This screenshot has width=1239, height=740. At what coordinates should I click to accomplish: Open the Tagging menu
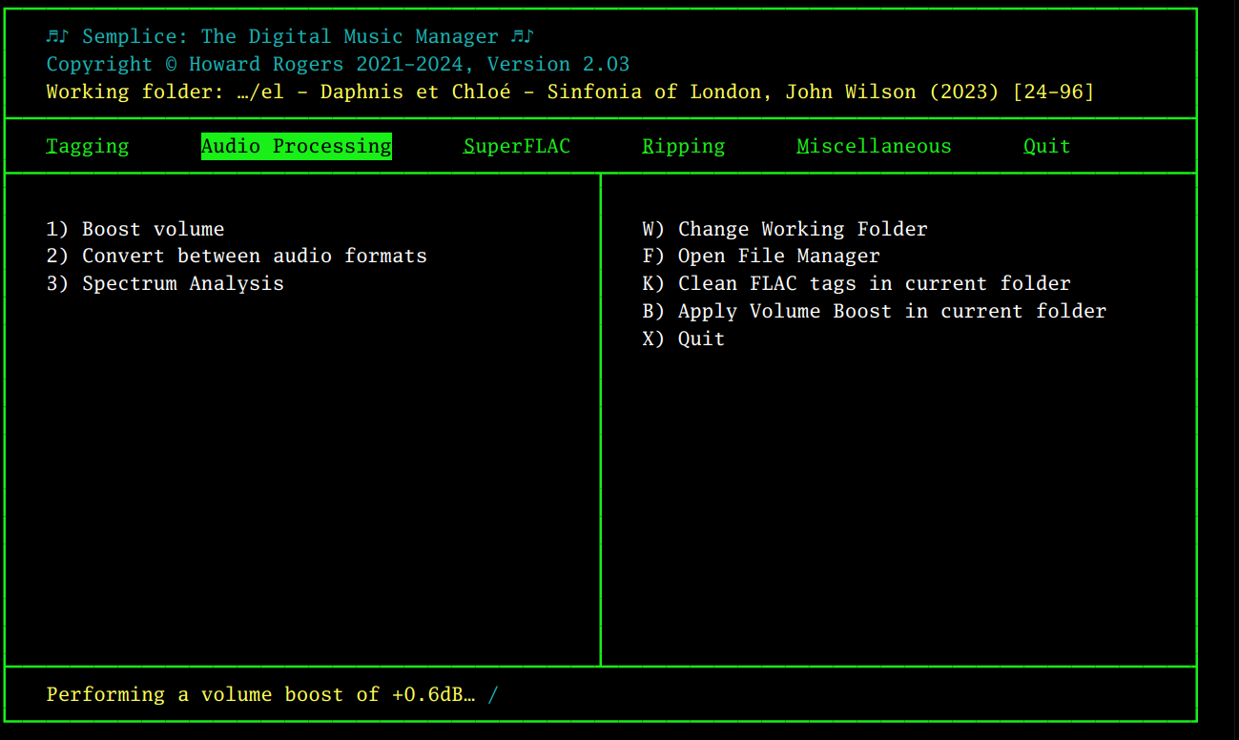click(87, 146)
